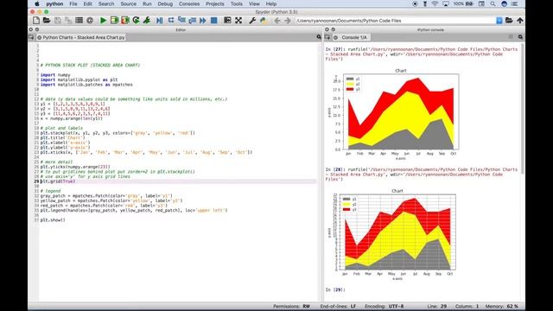This screenshot has width=553, height=311.
Task: Click the import numpy line
Action: [x=55, y=75]
